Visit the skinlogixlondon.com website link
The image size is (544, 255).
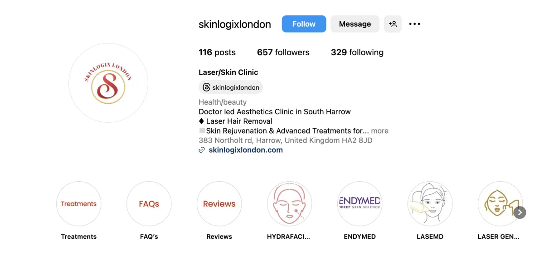pos(246,150)
